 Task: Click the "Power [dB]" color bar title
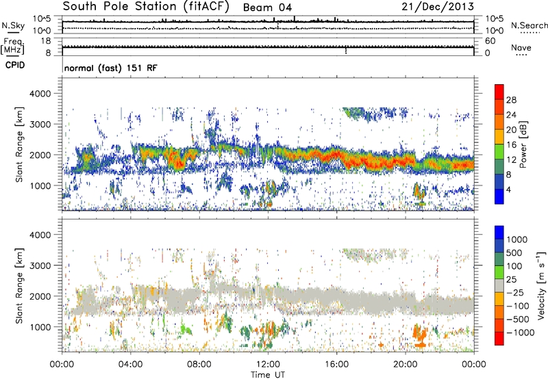(x=523, y=144)
